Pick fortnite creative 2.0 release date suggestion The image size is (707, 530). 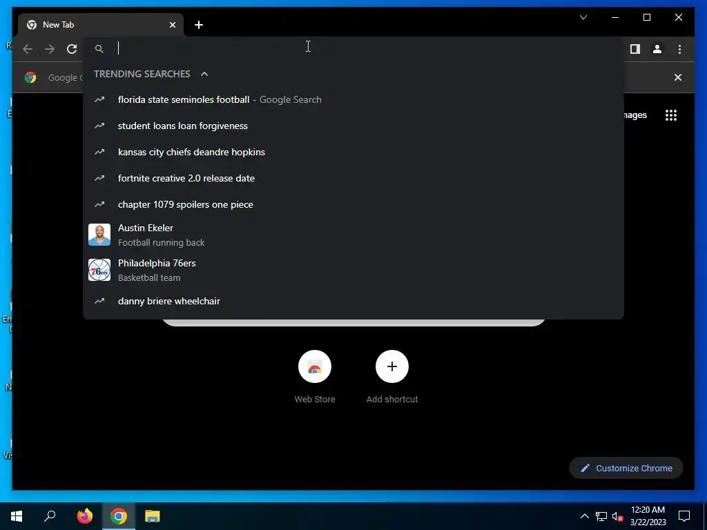click(x=353, y=178)
